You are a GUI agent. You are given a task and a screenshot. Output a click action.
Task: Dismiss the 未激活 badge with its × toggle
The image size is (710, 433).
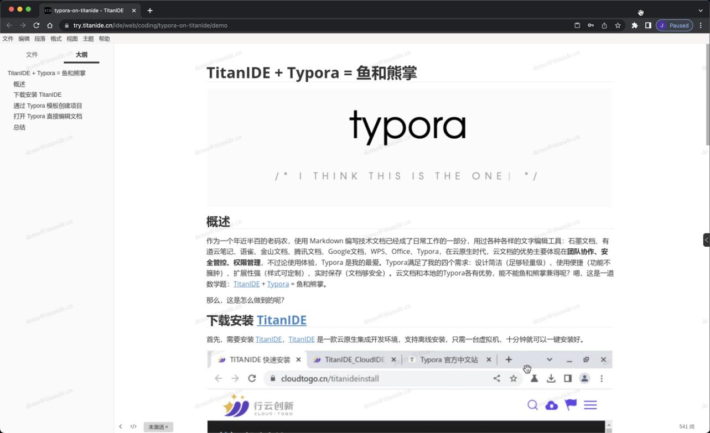pos(167,427)
